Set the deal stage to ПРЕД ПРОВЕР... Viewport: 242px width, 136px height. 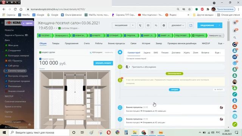tap(182, 36)
